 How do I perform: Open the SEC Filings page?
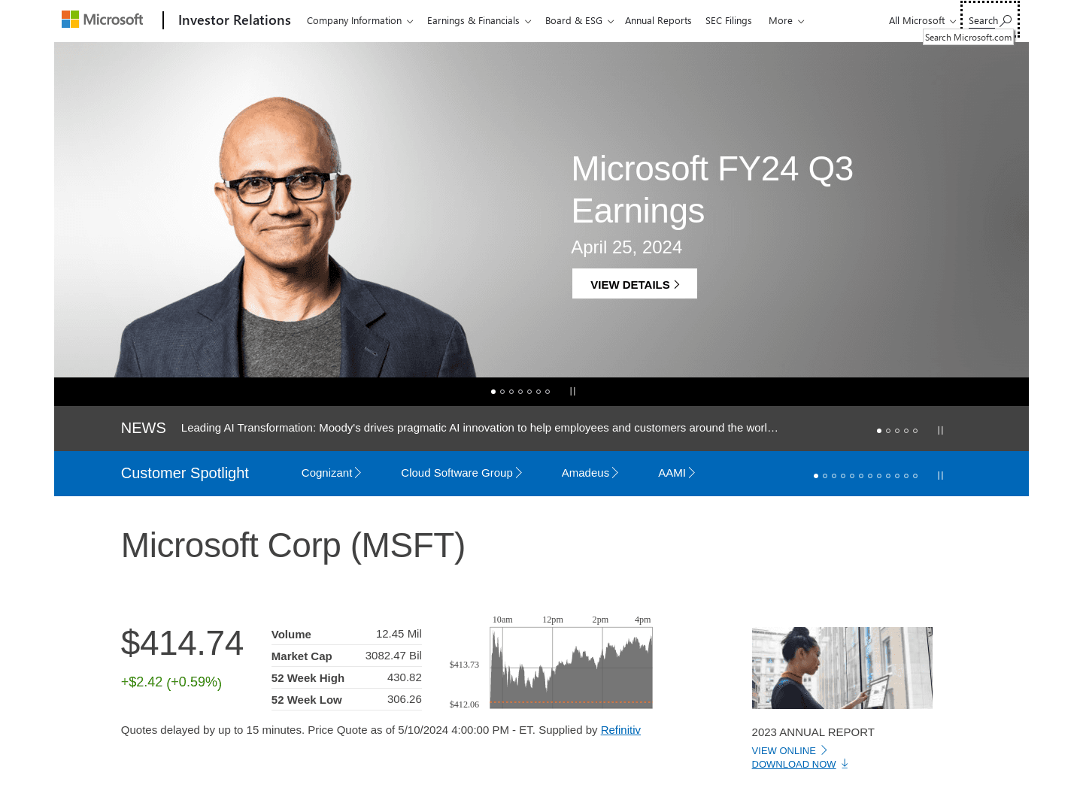pyautogui.click(x=728, y=20)
